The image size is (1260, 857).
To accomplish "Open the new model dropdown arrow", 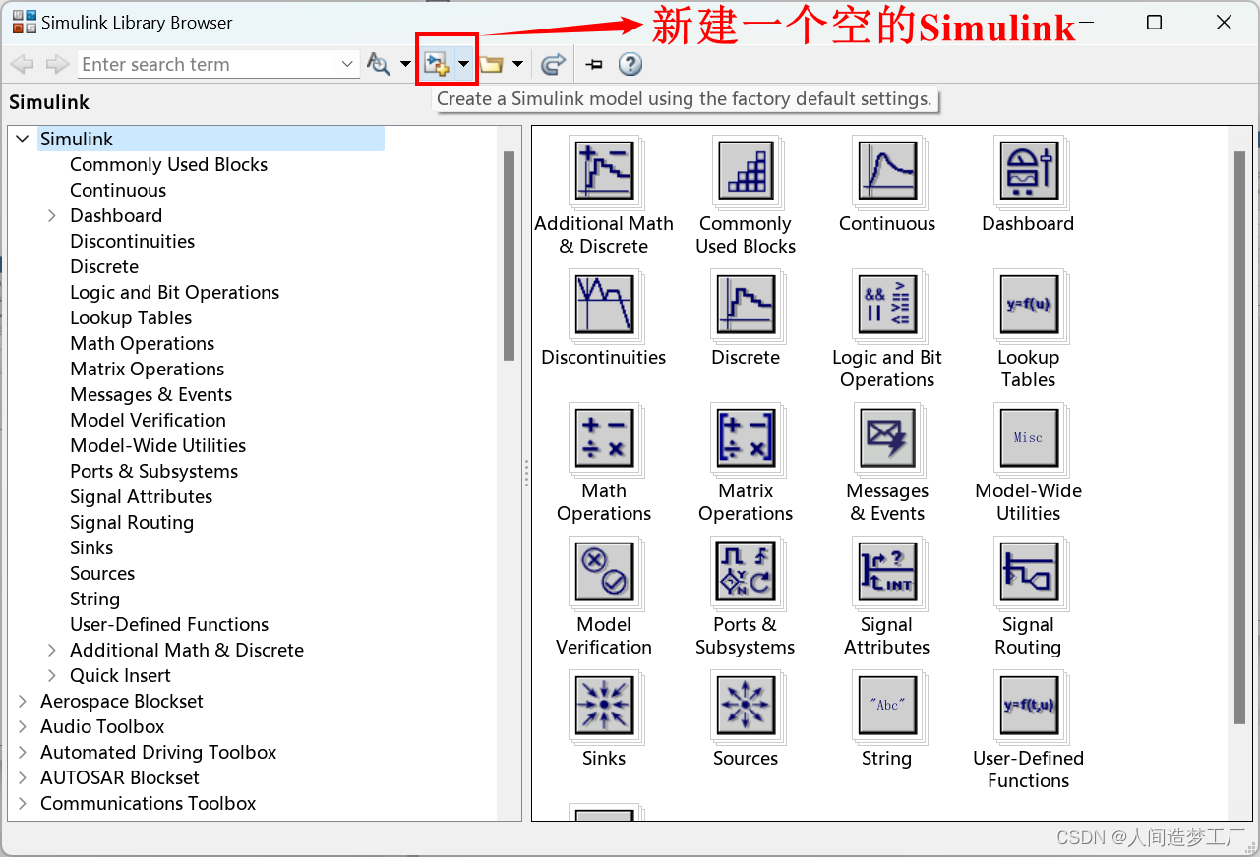I will tap(463, 65).
